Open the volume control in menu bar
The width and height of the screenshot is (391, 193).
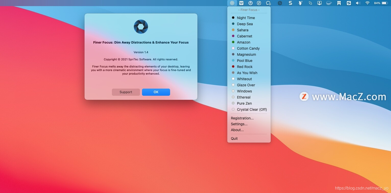(x=358, y=3)
